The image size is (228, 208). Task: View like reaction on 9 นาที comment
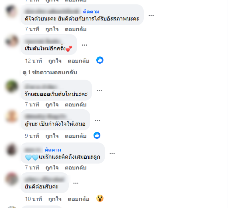[97, 135]
